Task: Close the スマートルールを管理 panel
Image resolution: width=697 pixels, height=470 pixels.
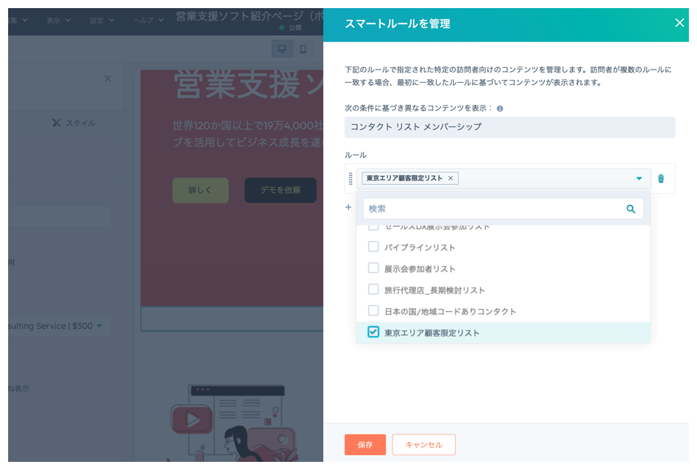Action: (x=679, y=23)
